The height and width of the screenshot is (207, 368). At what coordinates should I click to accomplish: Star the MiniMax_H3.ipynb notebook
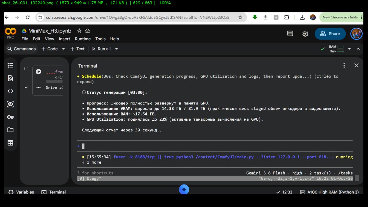79,31
